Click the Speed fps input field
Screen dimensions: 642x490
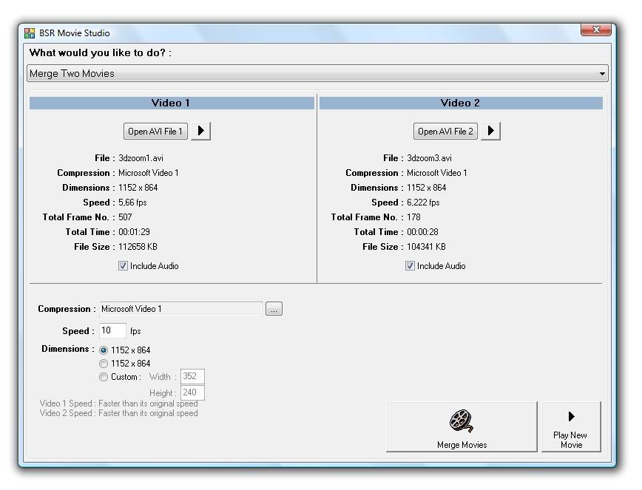112,330
